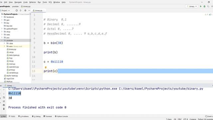Image resolution: width=213 pixels, height=120 pixels.
Task: Select data types.py in project tree
Action: 14,55
